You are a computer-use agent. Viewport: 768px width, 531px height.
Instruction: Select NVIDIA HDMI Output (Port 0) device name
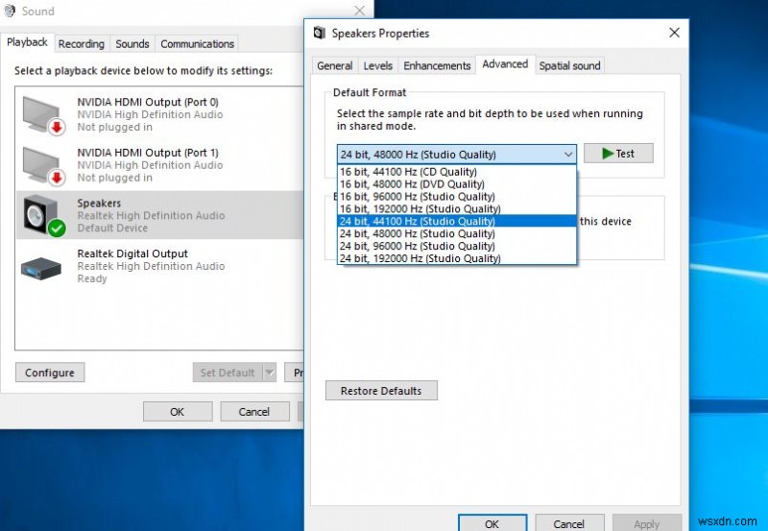148,102
